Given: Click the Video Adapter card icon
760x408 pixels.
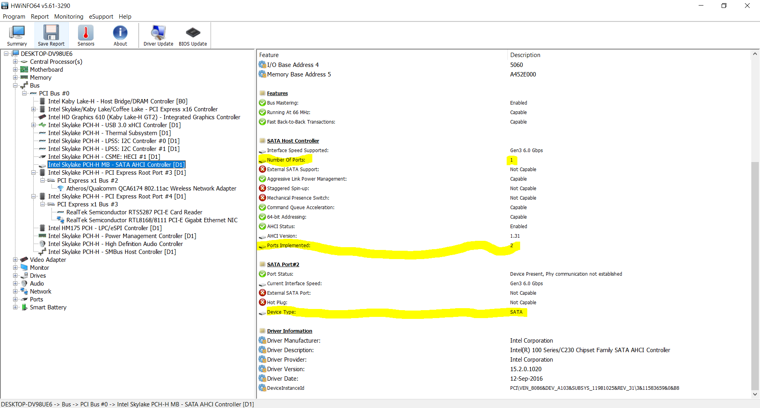Looking at the screenshot, I should pos(24,259).
